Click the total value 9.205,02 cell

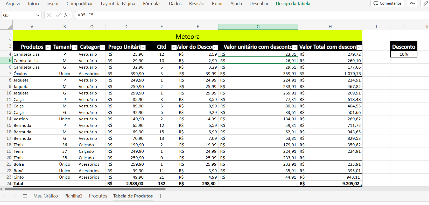pyautogui.click(x=330, y=184)
